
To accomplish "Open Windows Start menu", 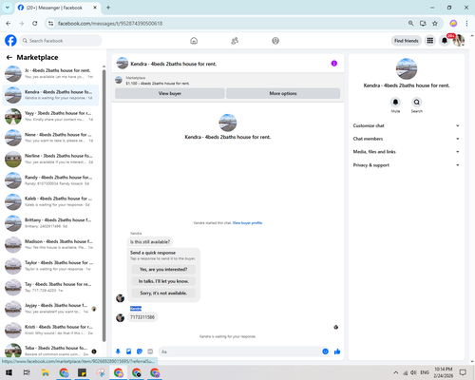I will (x=9, y=372).
